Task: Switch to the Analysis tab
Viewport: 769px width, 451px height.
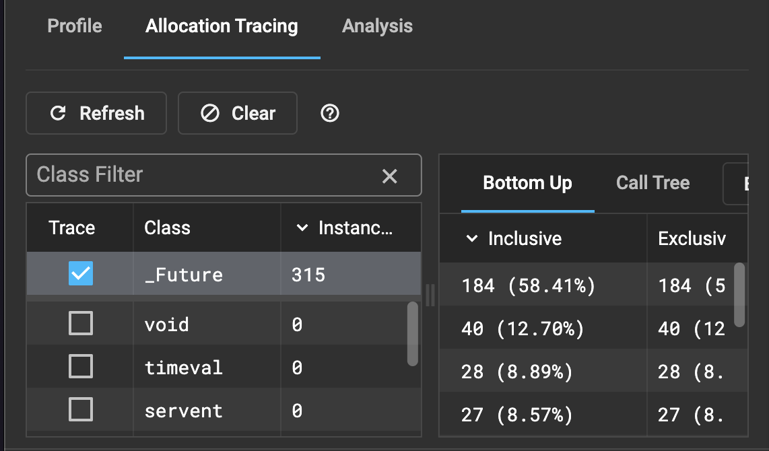Action: coord(376,26)
